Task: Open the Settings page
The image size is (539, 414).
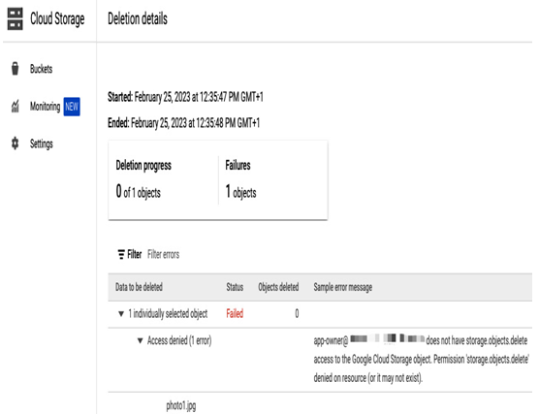Action: coord(42,143)
